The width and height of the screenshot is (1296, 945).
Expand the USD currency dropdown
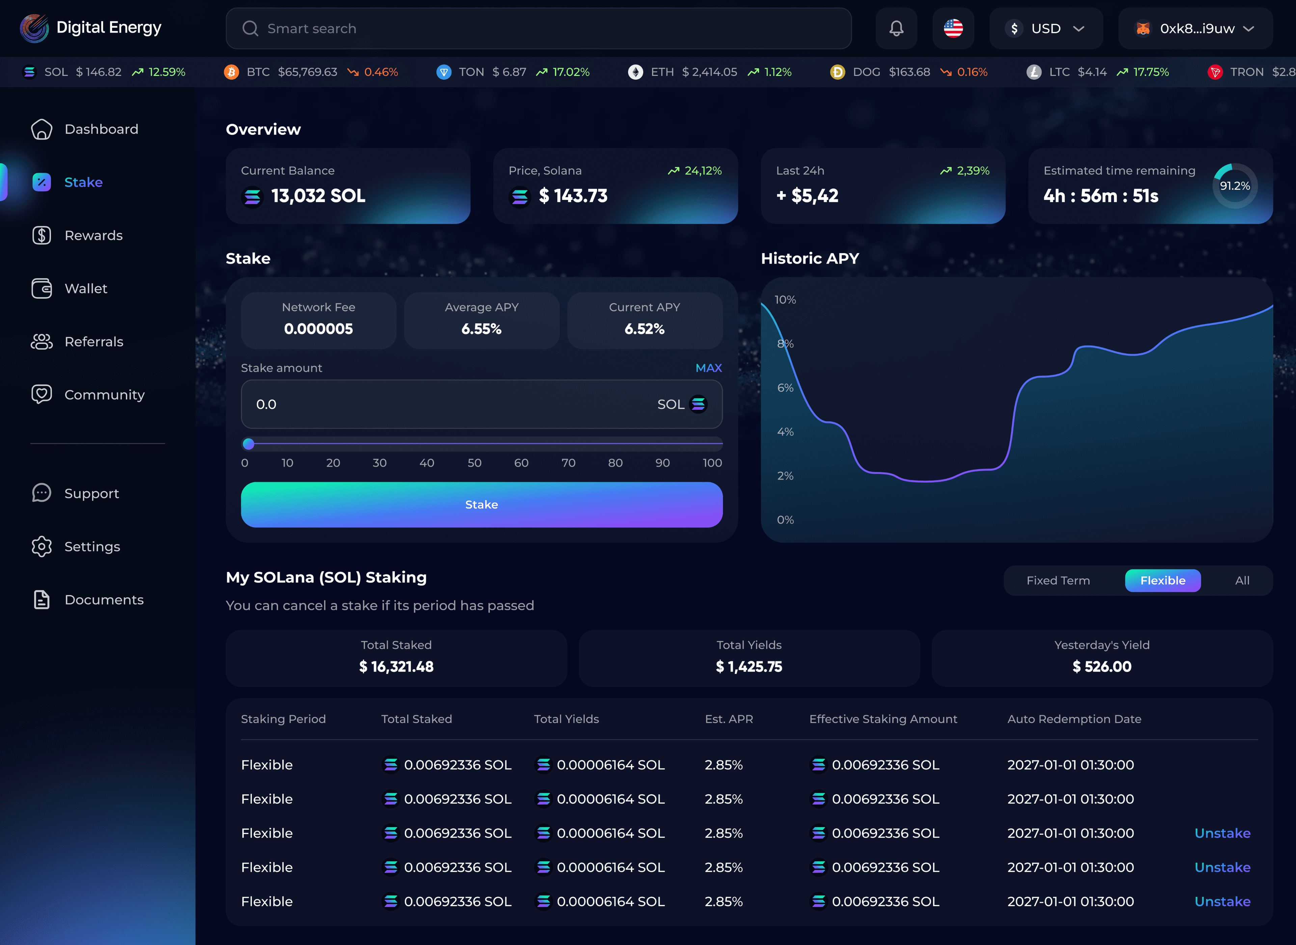click(x=1046, y=29)
